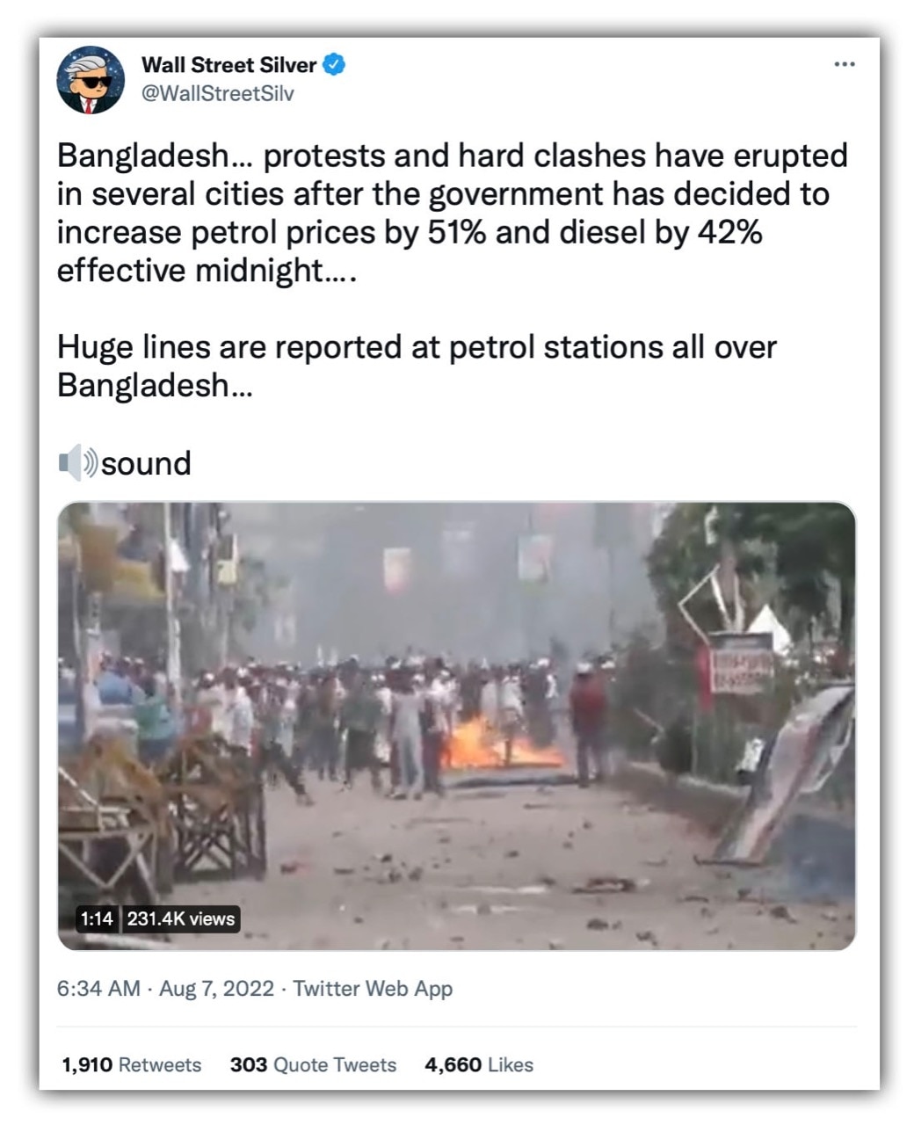This screenshot has width=914, height=1125.
Task: Click the petrol stations paragraph text
Action: [417, 366]
